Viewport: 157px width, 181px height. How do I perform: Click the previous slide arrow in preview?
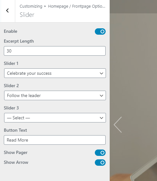tap(118, 125)
